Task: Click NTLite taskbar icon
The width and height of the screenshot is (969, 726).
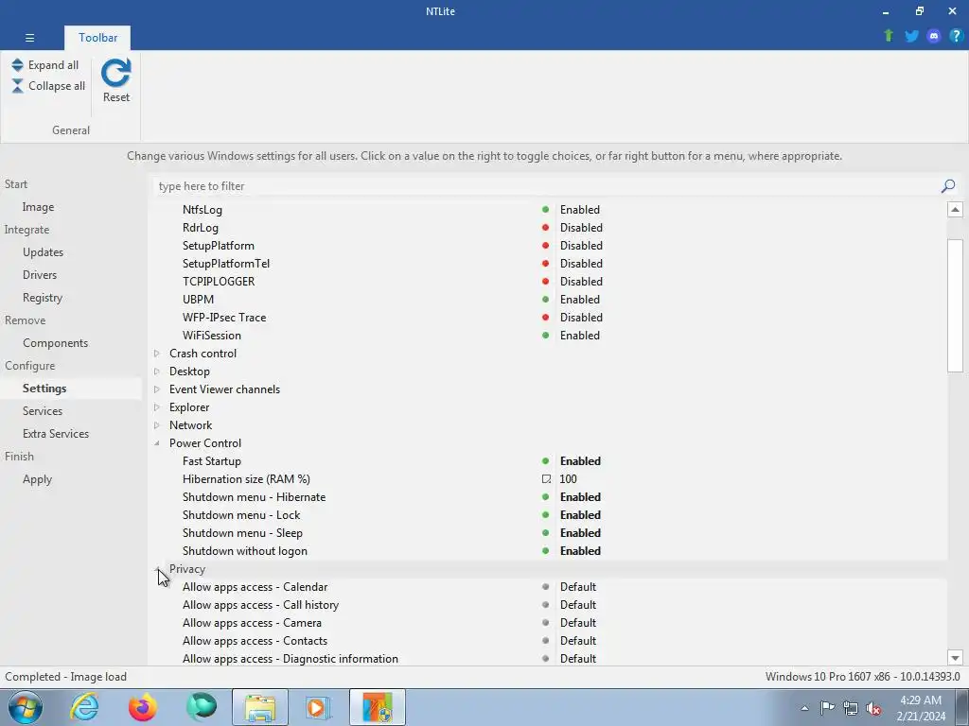Action: click(x=378, y=707)
